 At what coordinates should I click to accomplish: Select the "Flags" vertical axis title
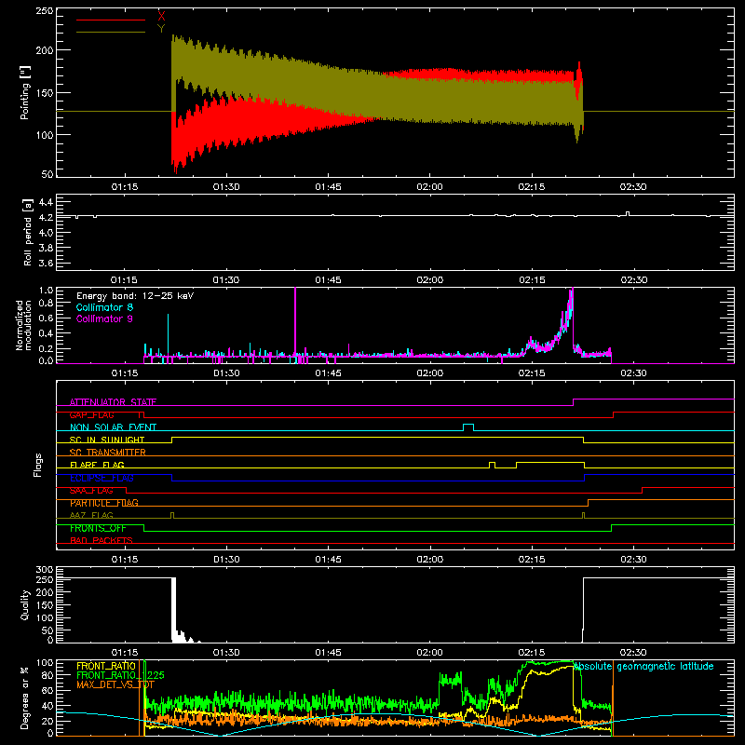coord(37,465)
